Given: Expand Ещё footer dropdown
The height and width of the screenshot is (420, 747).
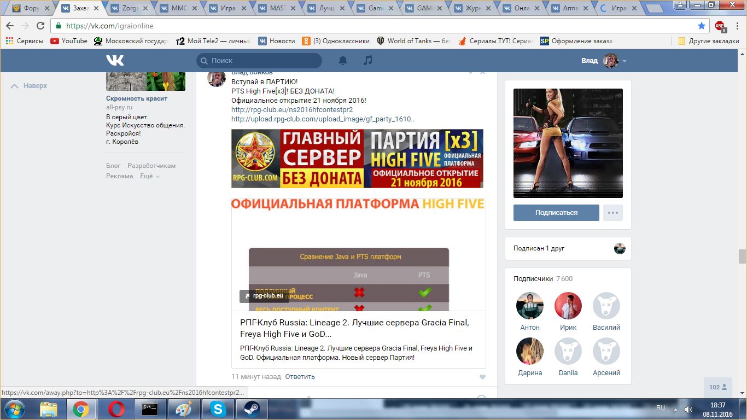Looking at the screenshot, I should [150, 176].
